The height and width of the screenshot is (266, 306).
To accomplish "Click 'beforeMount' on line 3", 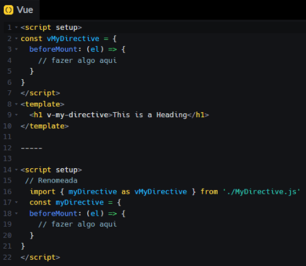I will point(53,49).
